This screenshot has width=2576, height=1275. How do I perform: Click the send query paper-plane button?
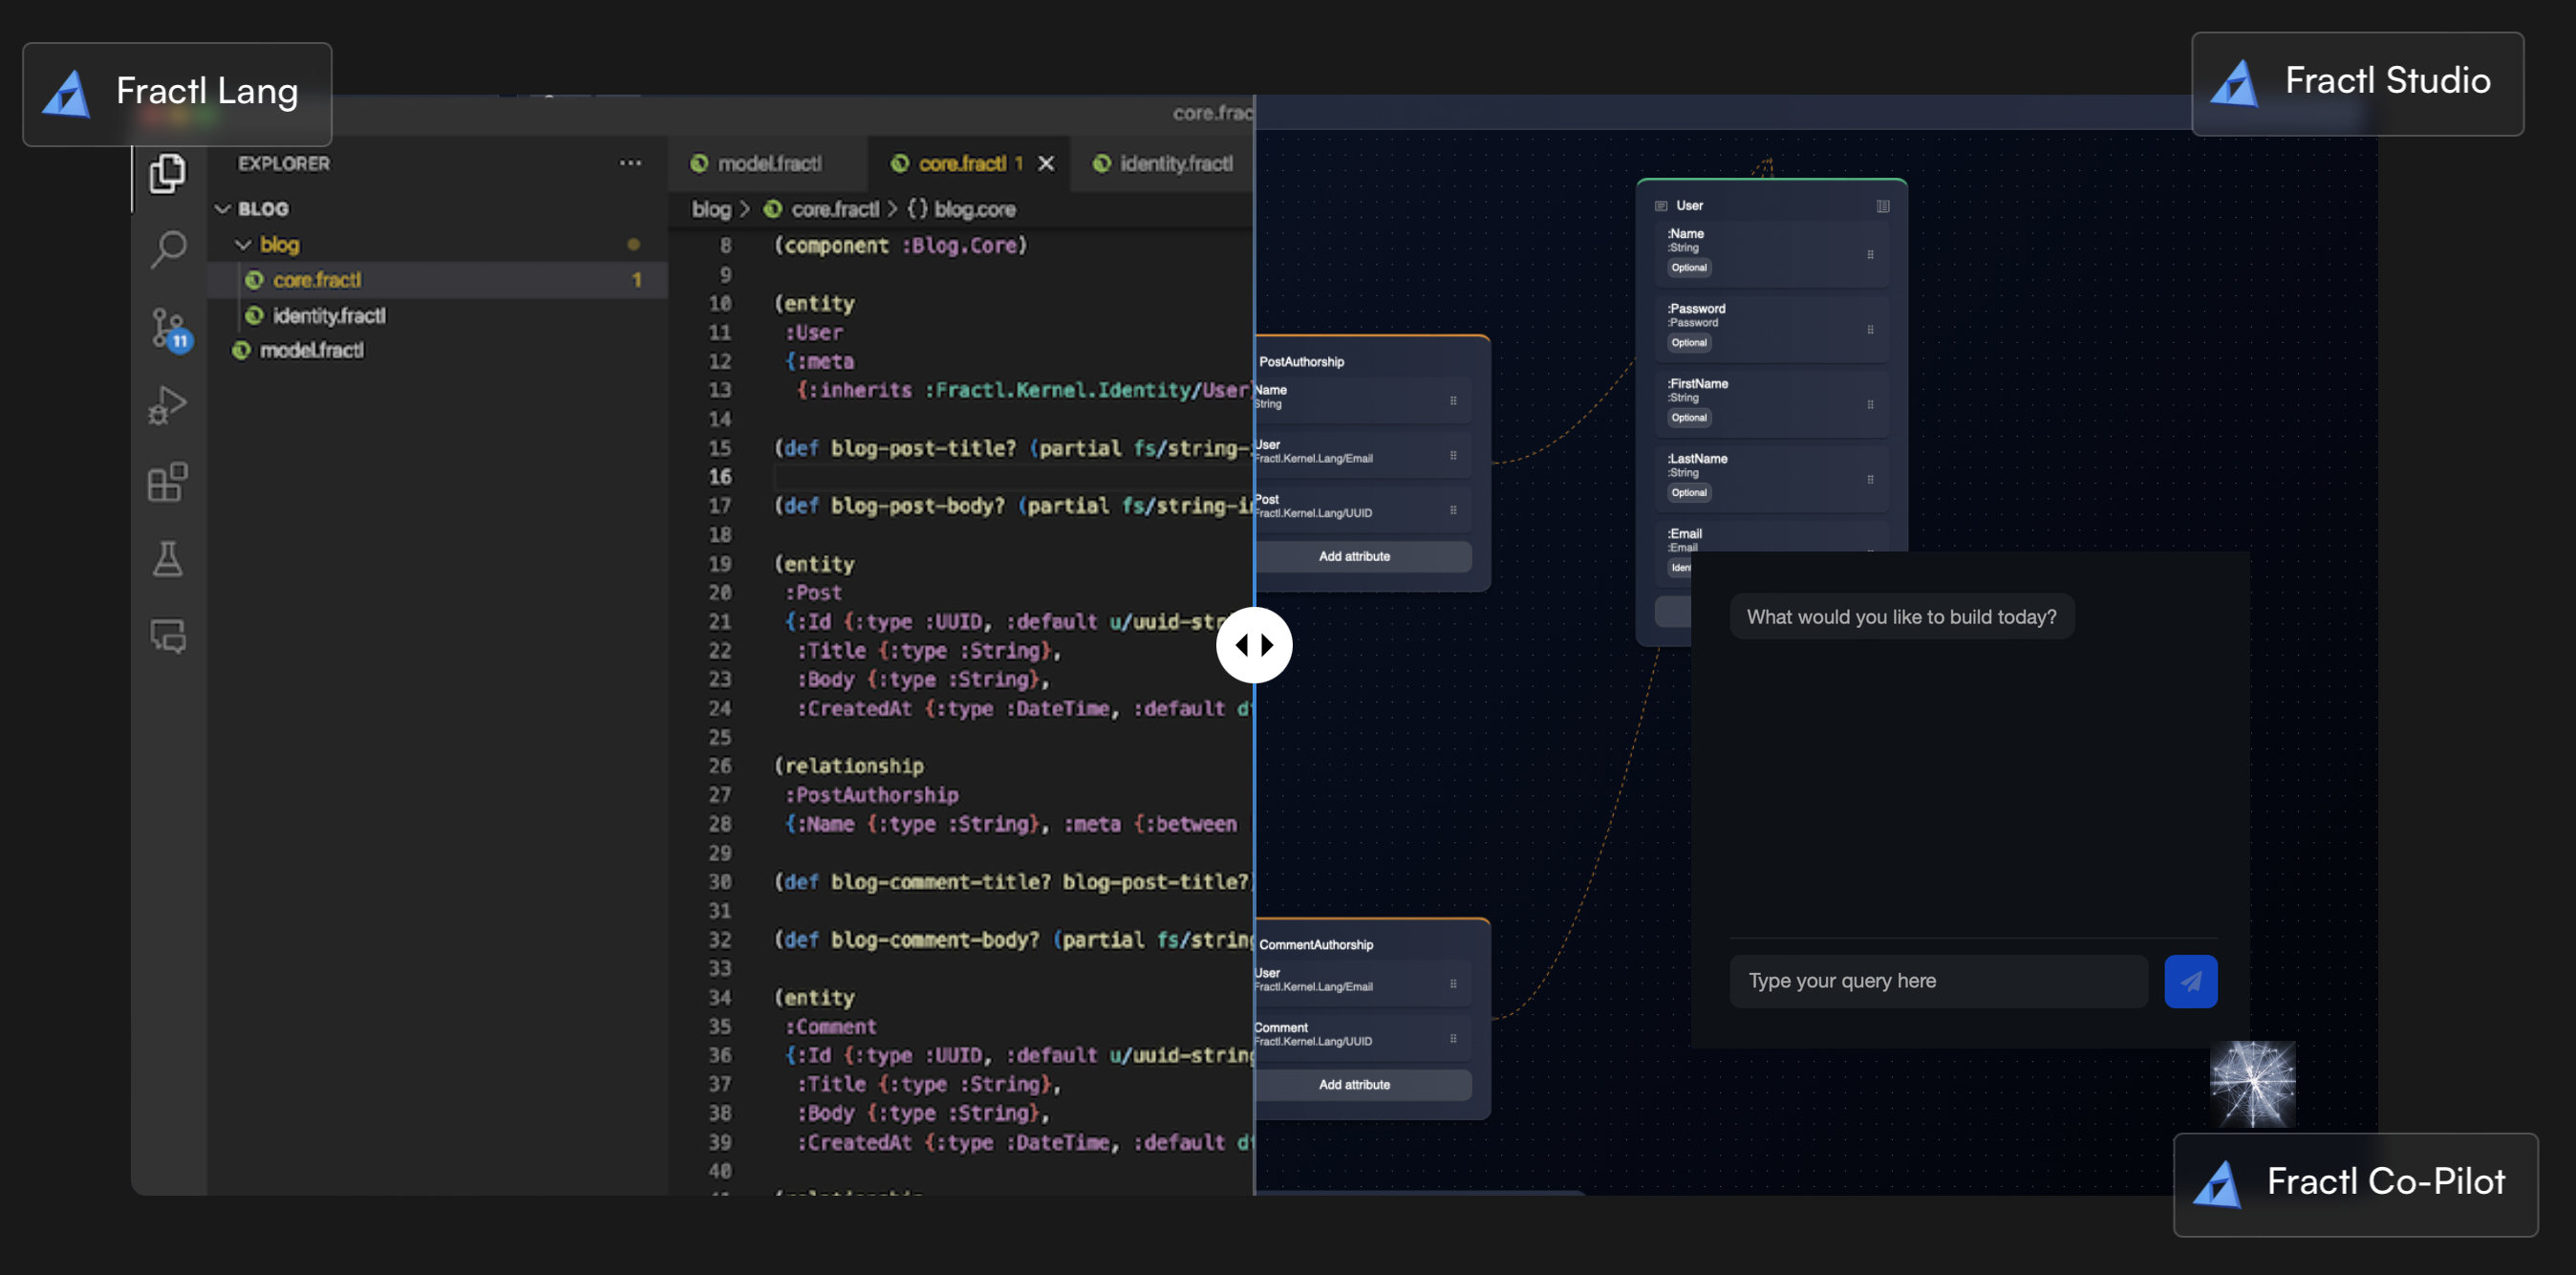(2190, 981)
